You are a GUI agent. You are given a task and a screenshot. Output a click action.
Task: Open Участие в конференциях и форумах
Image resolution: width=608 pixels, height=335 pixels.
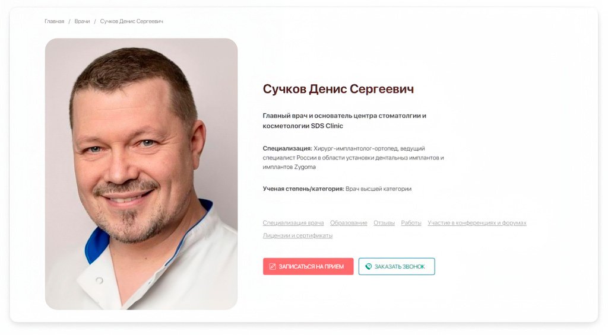477,223
